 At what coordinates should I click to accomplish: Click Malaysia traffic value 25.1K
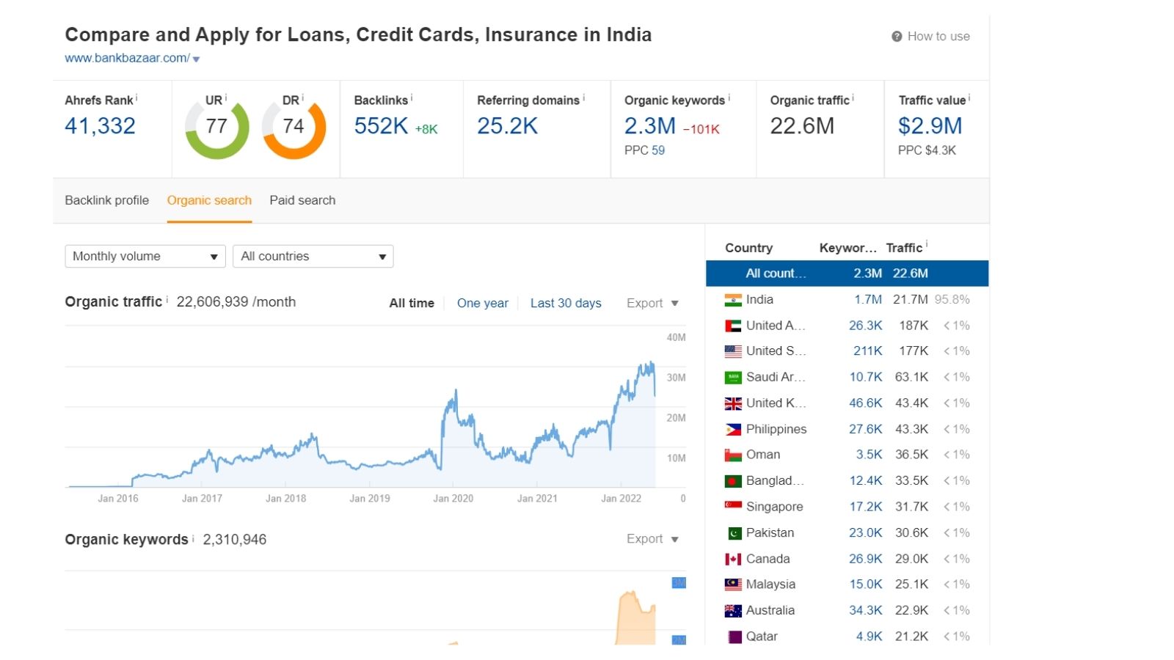[x=911, y=584]
